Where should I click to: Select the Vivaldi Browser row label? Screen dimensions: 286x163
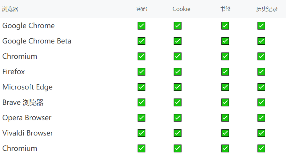pos(27,133)
